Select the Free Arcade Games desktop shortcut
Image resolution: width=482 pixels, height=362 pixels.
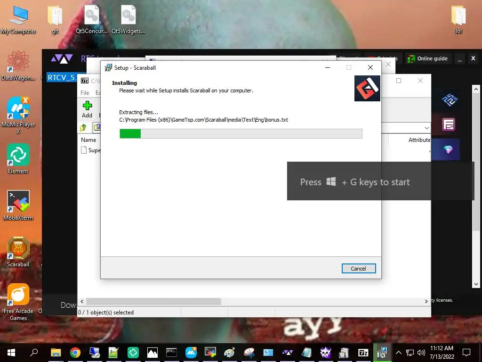(x=18, y=302)
